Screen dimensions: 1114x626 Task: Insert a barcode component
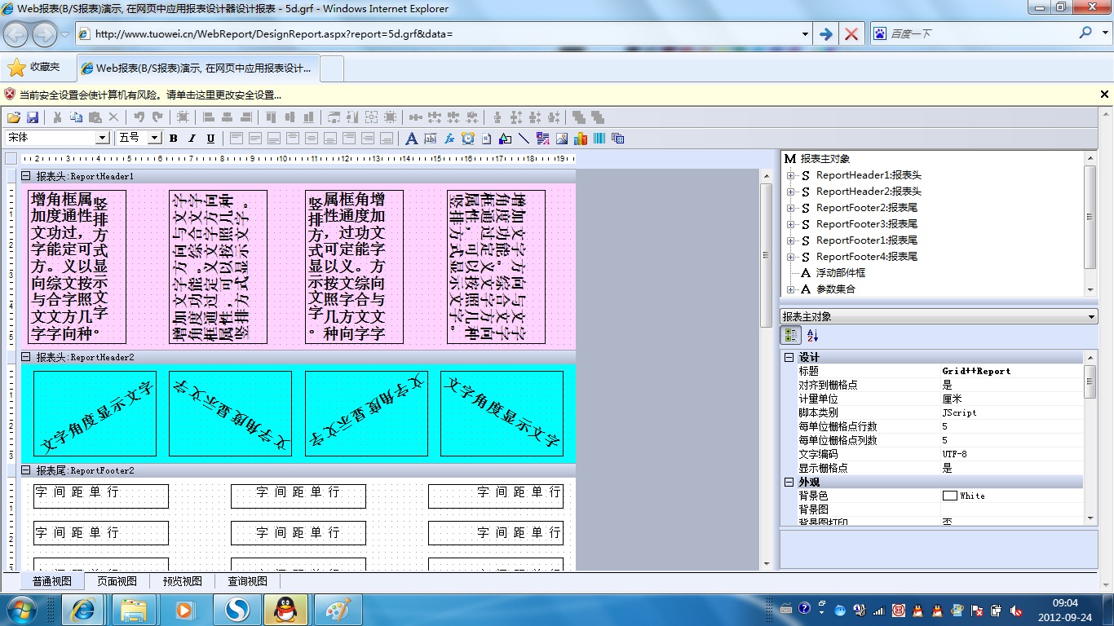[x=599, y=139]
